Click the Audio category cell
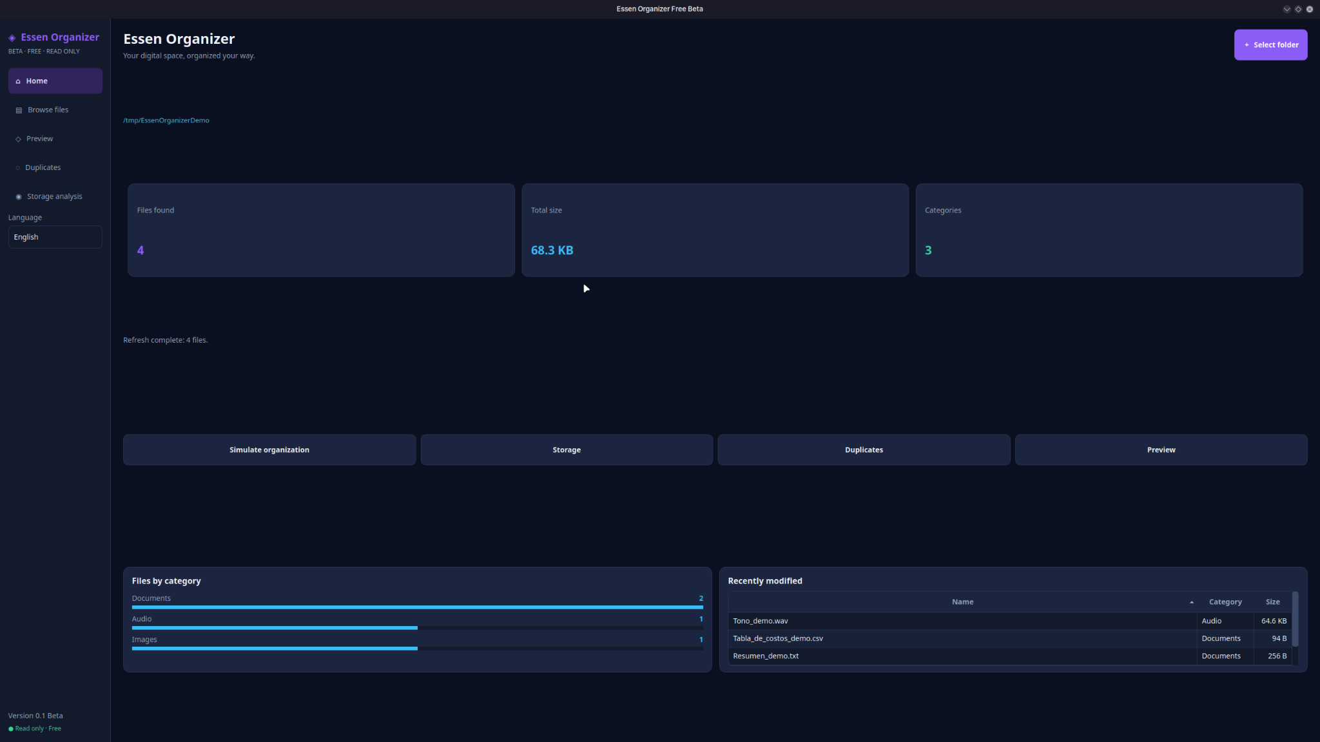The height and width of the screenshot is (742, 1320). 1225,621
